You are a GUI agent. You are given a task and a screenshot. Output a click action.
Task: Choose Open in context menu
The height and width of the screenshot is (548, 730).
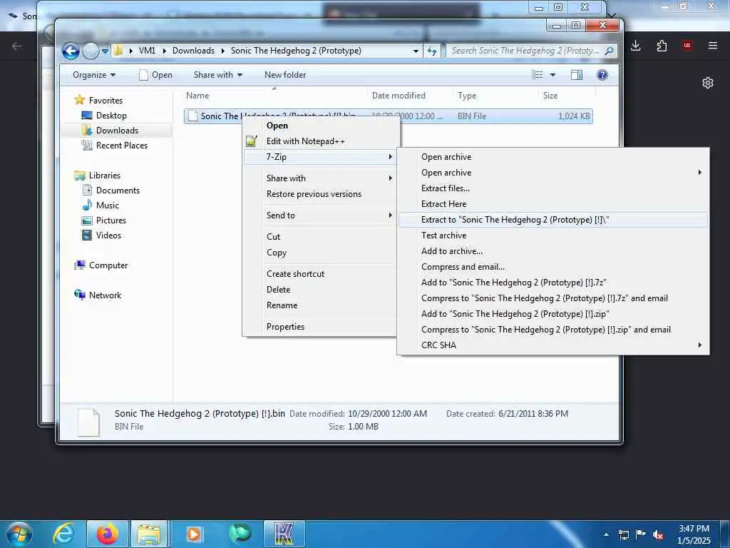(x=322, y=126)
